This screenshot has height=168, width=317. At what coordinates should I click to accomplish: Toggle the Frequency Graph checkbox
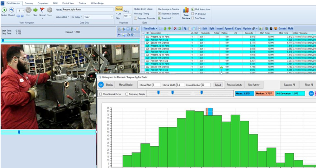[x=127, y=94]
